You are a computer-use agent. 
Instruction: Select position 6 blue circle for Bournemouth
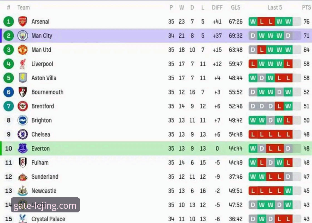pyautogui.click(x=9, y=92)
